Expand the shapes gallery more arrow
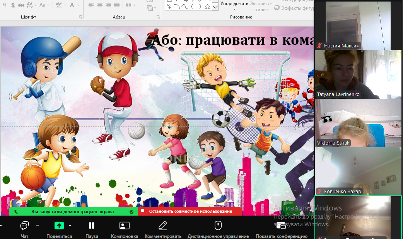The width and height of the screenshot is (403, 239). click(x=215, y=7)
